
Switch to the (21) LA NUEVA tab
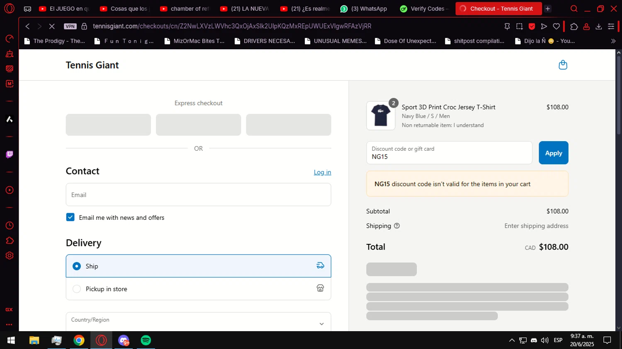pyautogui.click(x=245, y=9)
